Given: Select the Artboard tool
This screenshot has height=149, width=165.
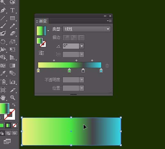Looking at the screenshot, I should point(3,90).
